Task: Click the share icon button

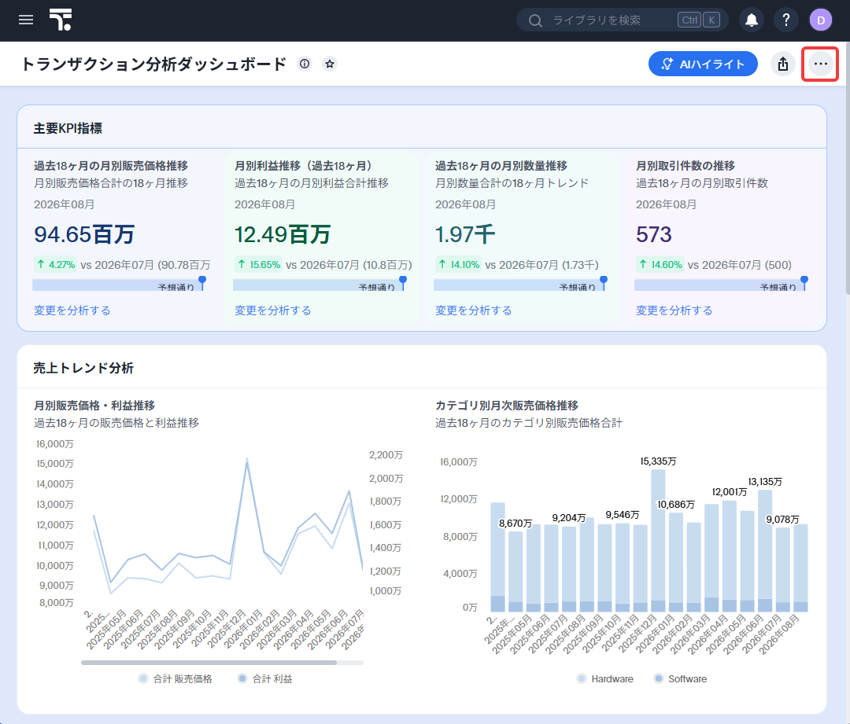Action: 783,64
